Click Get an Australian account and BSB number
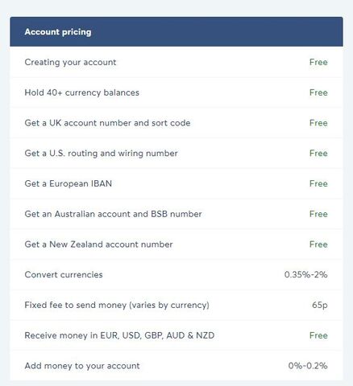353x386 pixels. [113, 214]
